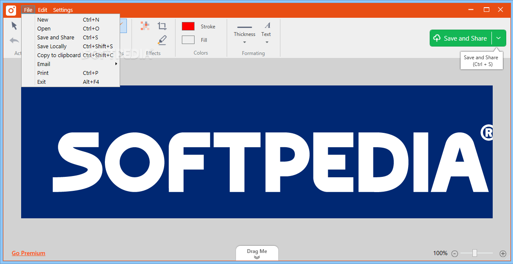Image resolution: width=513 pixels, height=264 pixels.
Task: Expand the Drag Me handle chevrons
Action: (x=257, y=257)
